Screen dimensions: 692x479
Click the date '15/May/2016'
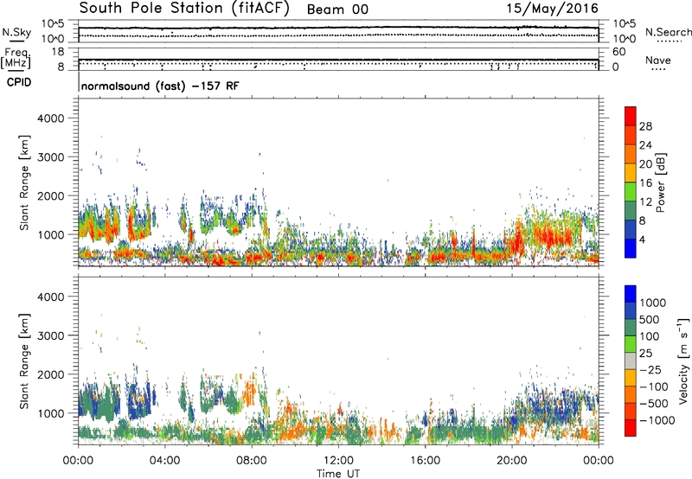pos(552,8)
